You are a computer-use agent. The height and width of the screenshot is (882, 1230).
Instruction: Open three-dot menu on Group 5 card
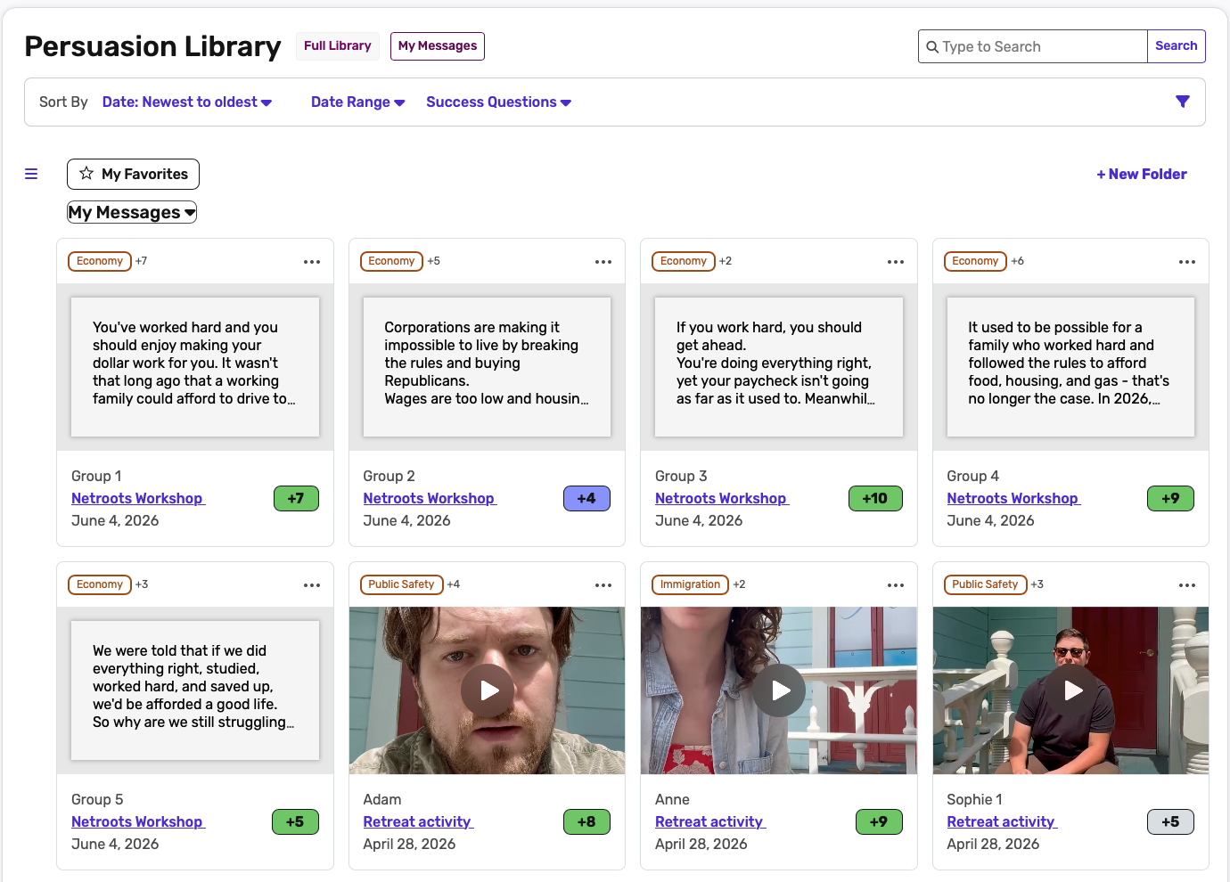[x=312, y=585]
